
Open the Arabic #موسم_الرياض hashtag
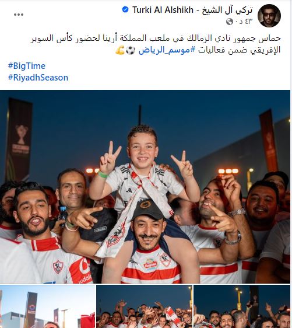167,50
